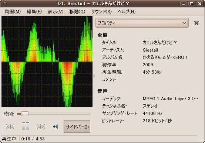
Task: Open the プロパティ dropdown
Action: pos(142,23)
